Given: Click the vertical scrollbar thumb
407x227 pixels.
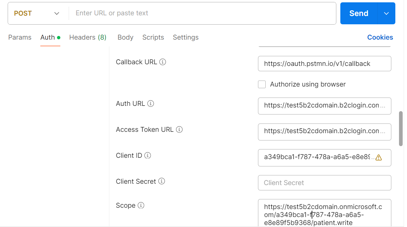Looking at the screenshot, I should [401, 128].
